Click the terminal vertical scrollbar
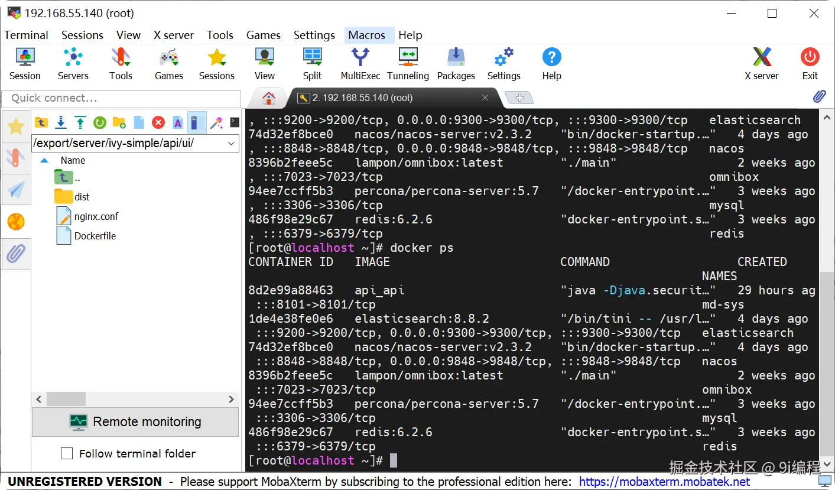835x490 pixels. coord(826,364)
